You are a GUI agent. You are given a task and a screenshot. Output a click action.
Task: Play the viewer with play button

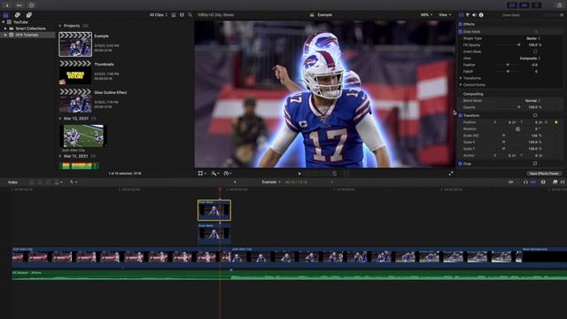click(299, 174)
